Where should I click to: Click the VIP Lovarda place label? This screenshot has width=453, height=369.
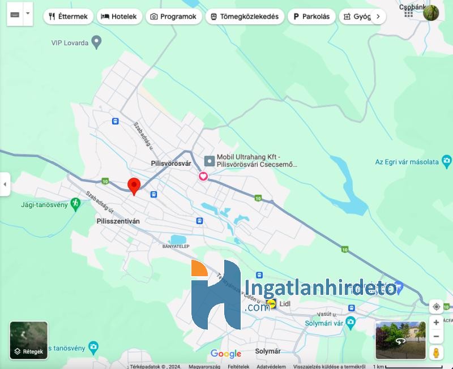70,43
